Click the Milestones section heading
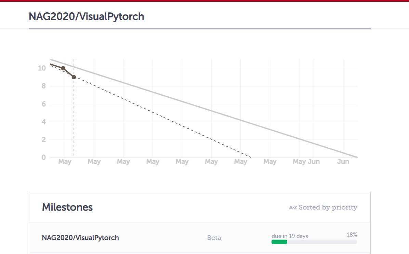This screenshot has height=254, width=409. [x=67, y=207]
